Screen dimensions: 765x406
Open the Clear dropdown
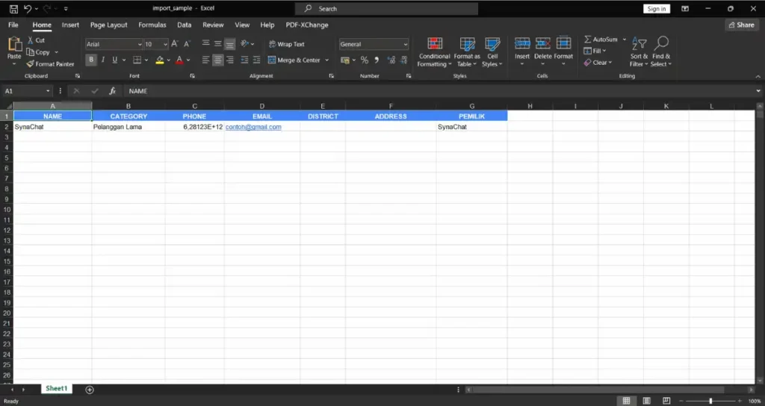click(598, 63)
